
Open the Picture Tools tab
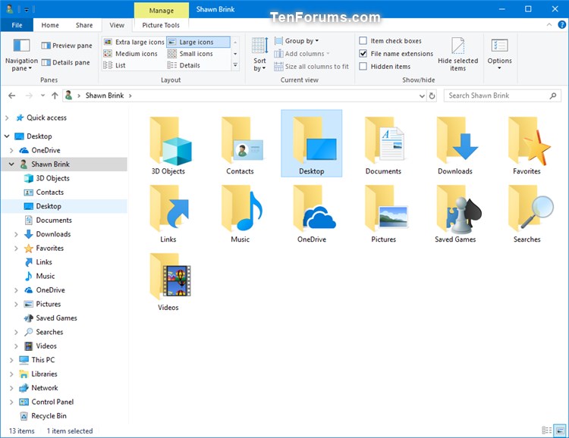coord(161,25)
